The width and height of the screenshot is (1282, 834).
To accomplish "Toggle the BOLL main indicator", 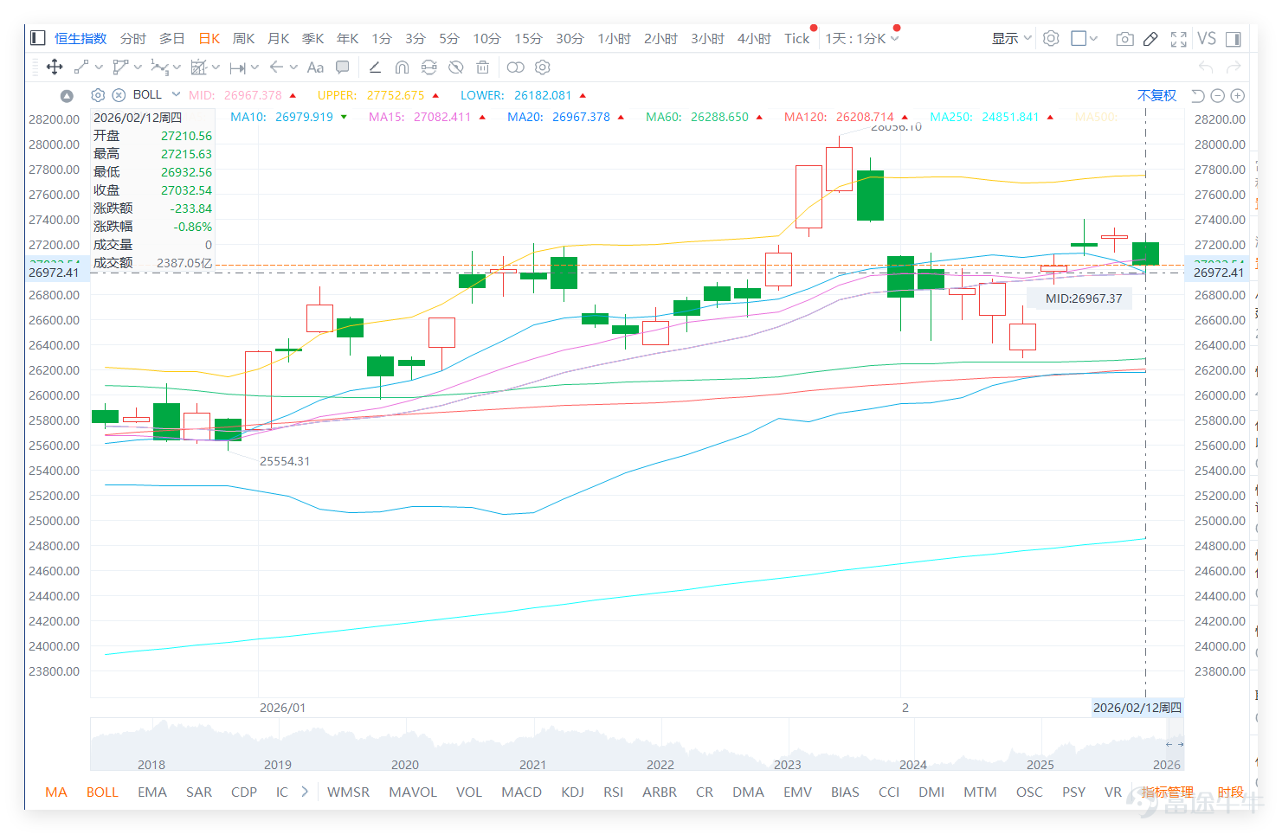I will pyautogui.click(x=102, y=792).
